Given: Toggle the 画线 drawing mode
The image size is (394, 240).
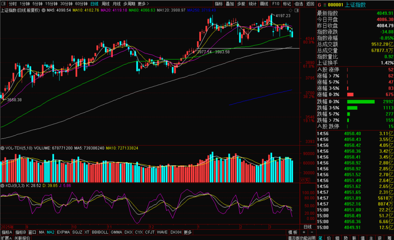Looking at the screenshot, I should coord(264,4).
